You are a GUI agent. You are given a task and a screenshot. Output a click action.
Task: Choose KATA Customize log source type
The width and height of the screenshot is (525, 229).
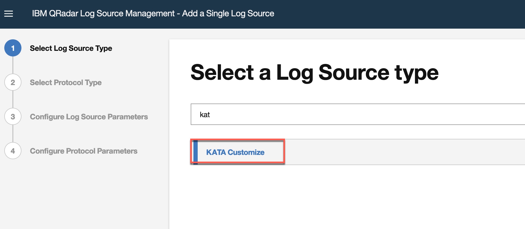(235, 152)
